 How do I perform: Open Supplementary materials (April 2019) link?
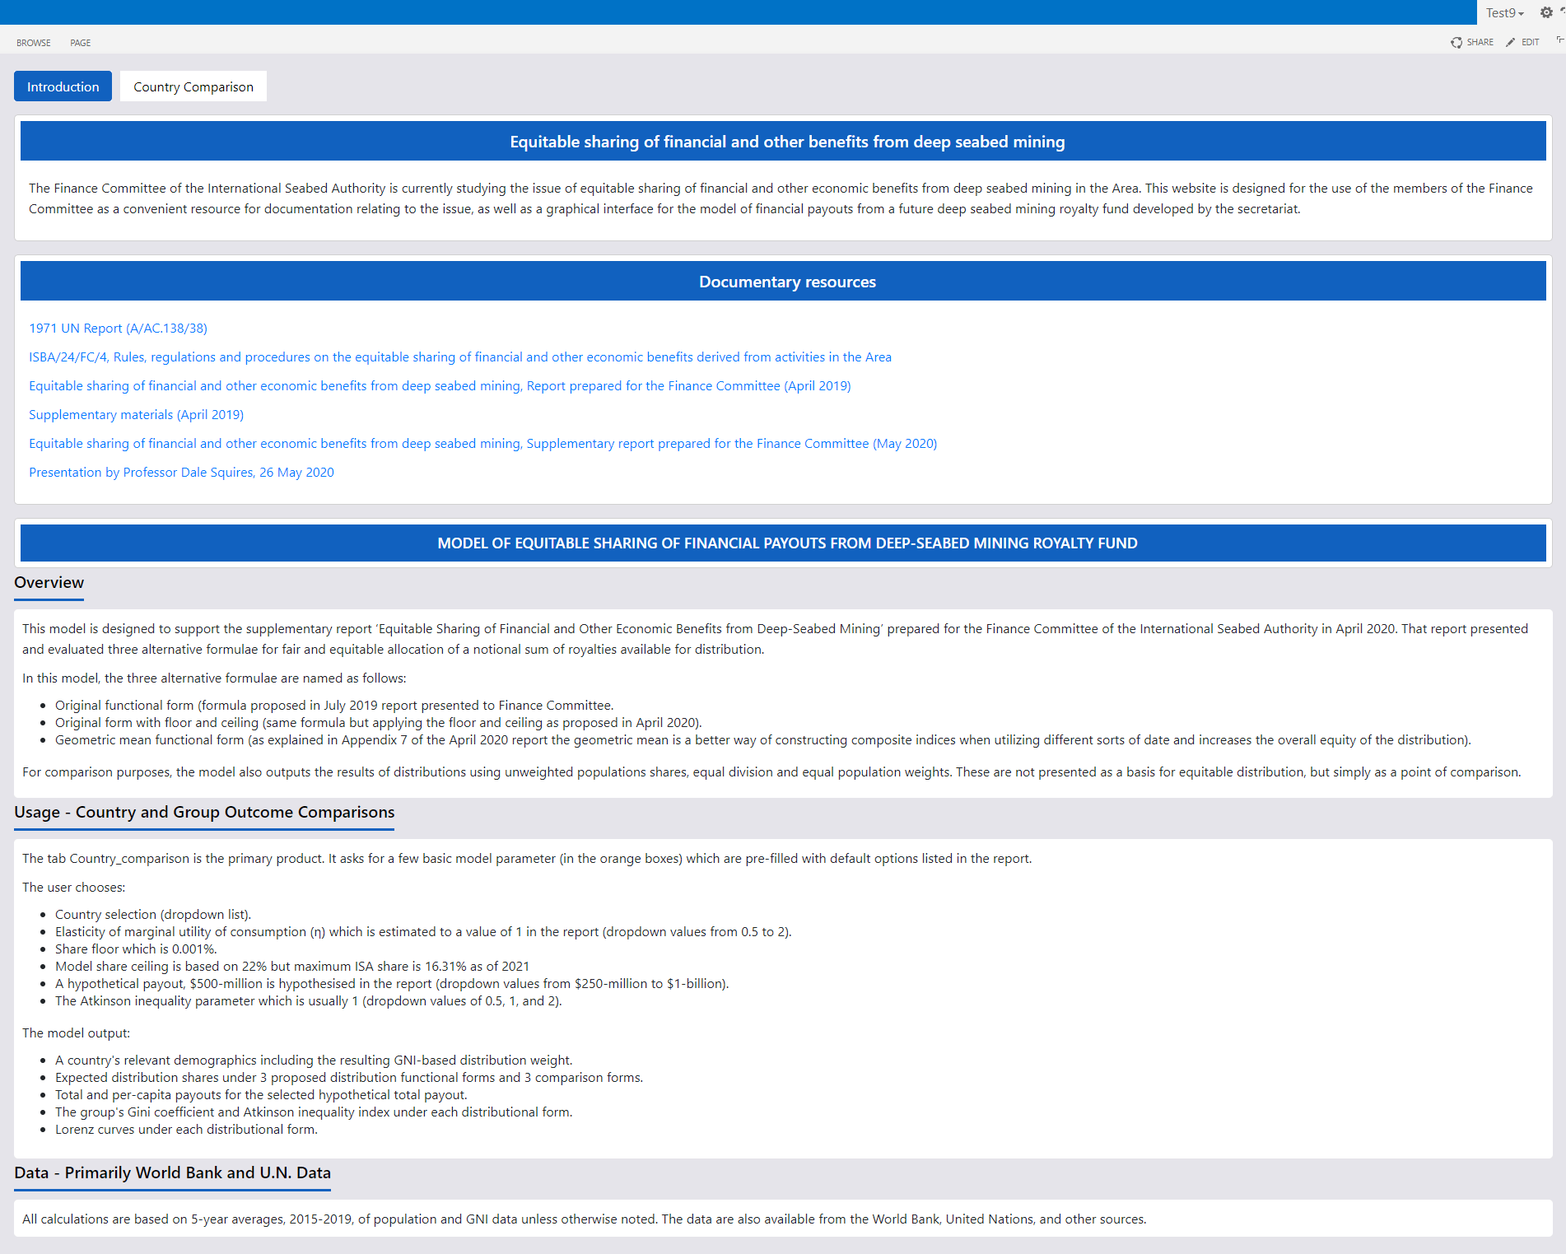pos(136,414)
